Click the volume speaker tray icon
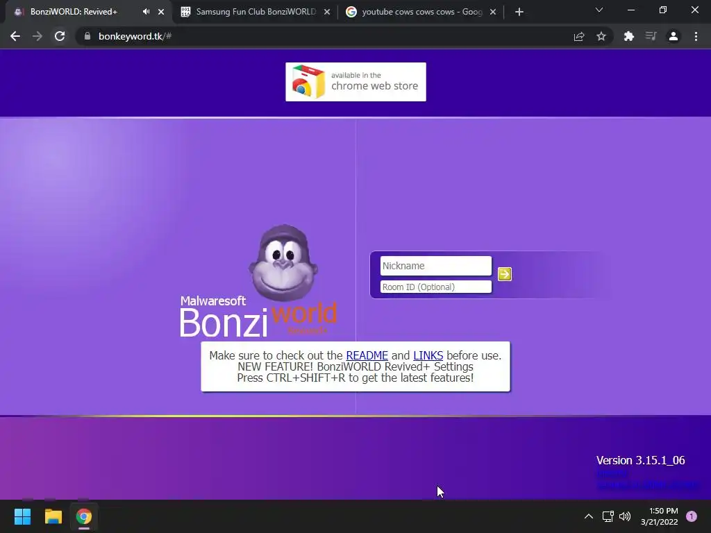The width and height of the screenshot is (711, 533). coord(625,516)
